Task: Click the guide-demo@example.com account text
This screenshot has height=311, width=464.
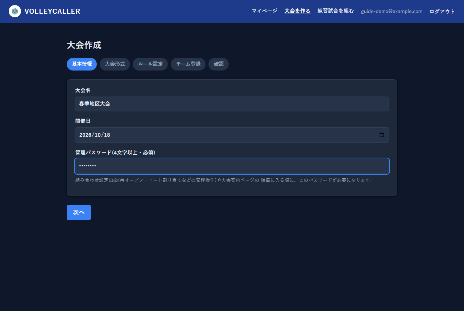Action: click(392, 11)
